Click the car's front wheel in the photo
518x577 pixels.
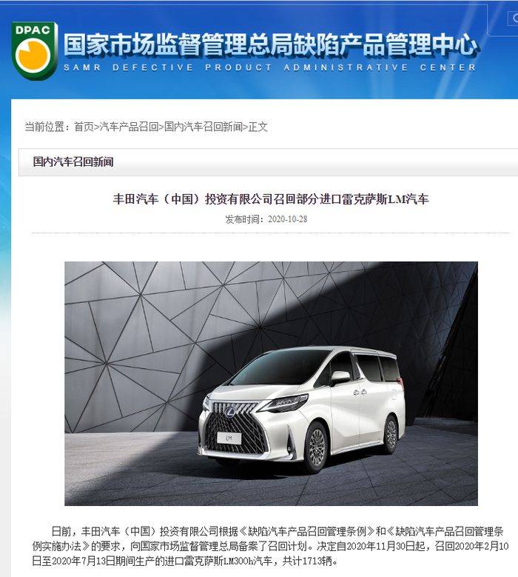pyautogui.click(x=315, y=447)
